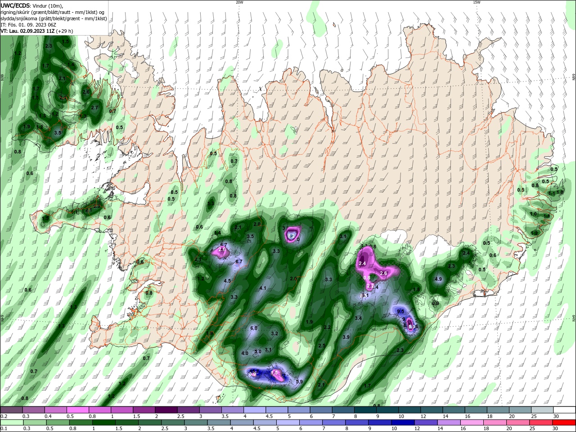Click the 20W longitude label

tap(239, 2)
